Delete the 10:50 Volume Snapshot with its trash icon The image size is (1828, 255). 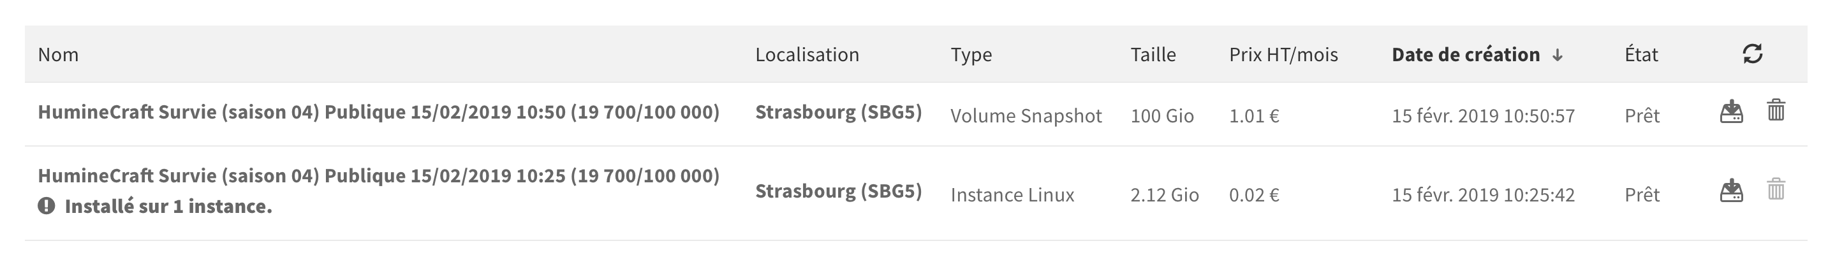tap(1776, 110)
